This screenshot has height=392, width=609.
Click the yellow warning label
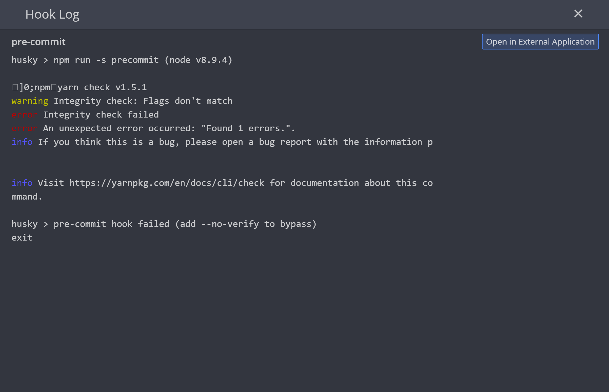[30, 101]
